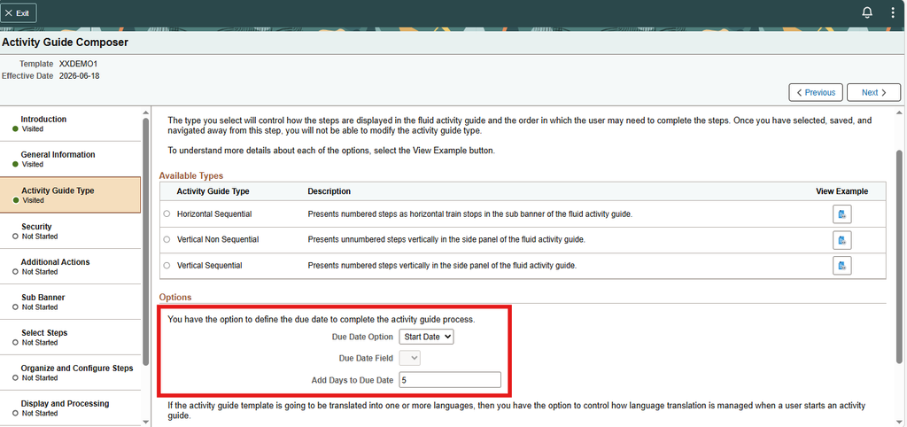Click the View Example column header
The width and height of the screenshot is (907, 427).
click(841, 191)
